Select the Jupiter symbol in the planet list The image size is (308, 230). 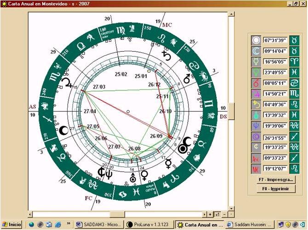pyautogui.click(x=256, y=93)
